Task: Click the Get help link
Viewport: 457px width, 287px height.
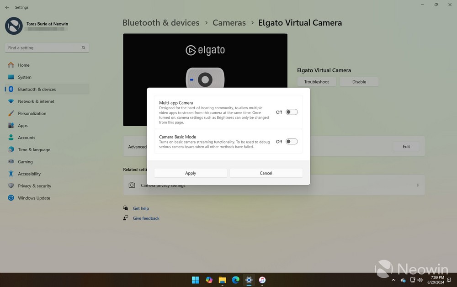Action: 141,208
